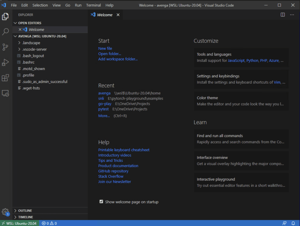Click the New file link
300x226 pixels.
[x=105, y=48]
